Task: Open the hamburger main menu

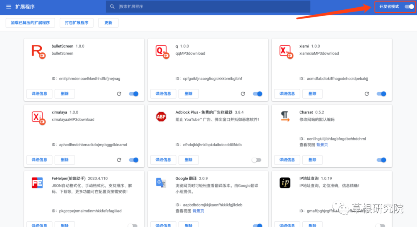Action: pyautogui.click(x=8, y=7)
